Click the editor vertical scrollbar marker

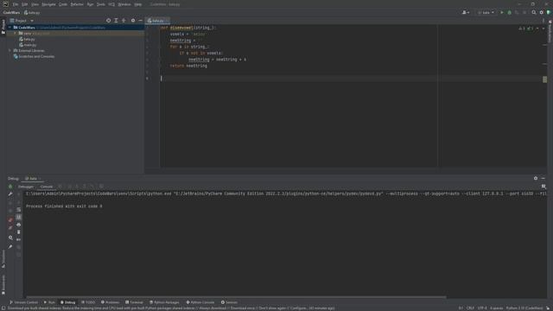(545, 79)
